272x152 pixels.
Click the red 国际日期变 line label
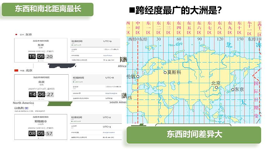(256, 99)
